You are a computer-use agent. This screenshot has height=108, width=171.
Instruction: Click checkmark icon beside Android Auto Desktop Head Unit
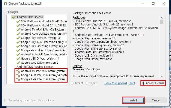18,34
